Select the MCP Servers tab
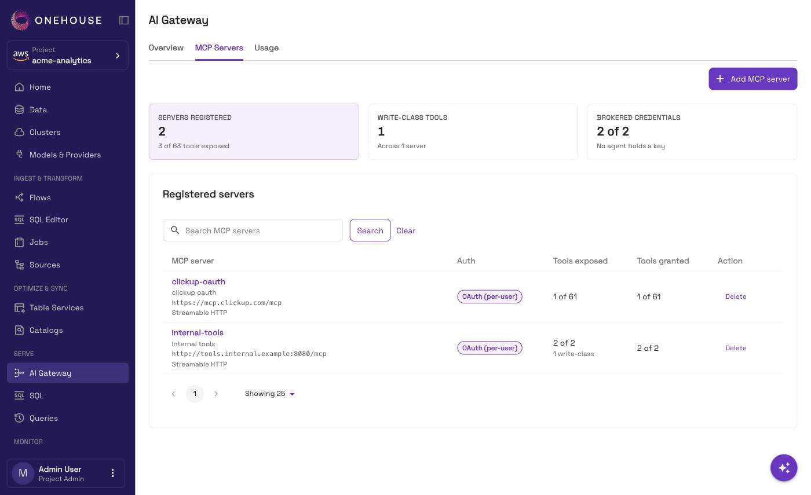The image size is (811, 495). click(x=219, y=47)
